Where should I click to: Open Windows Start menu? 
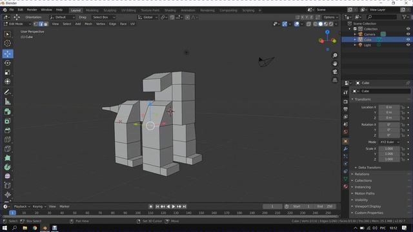pyautogui.click(x=5, y=227)
